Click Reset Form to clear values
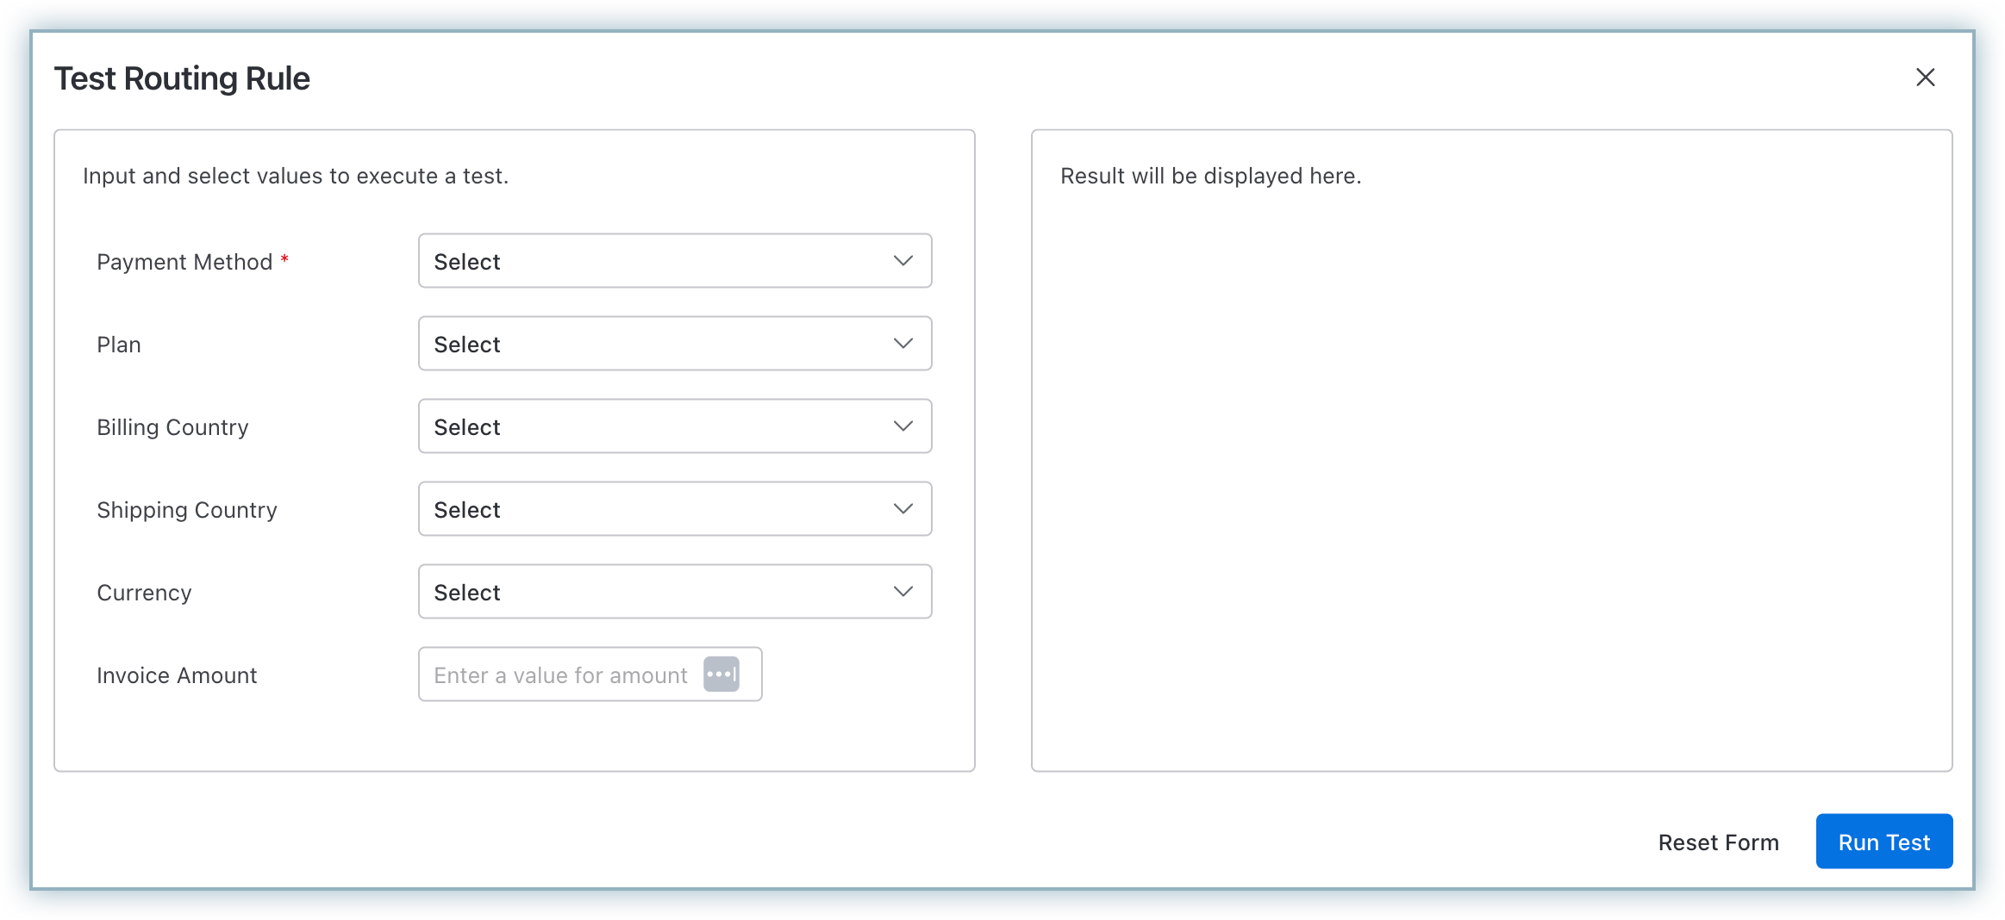 coord(1718,842)
